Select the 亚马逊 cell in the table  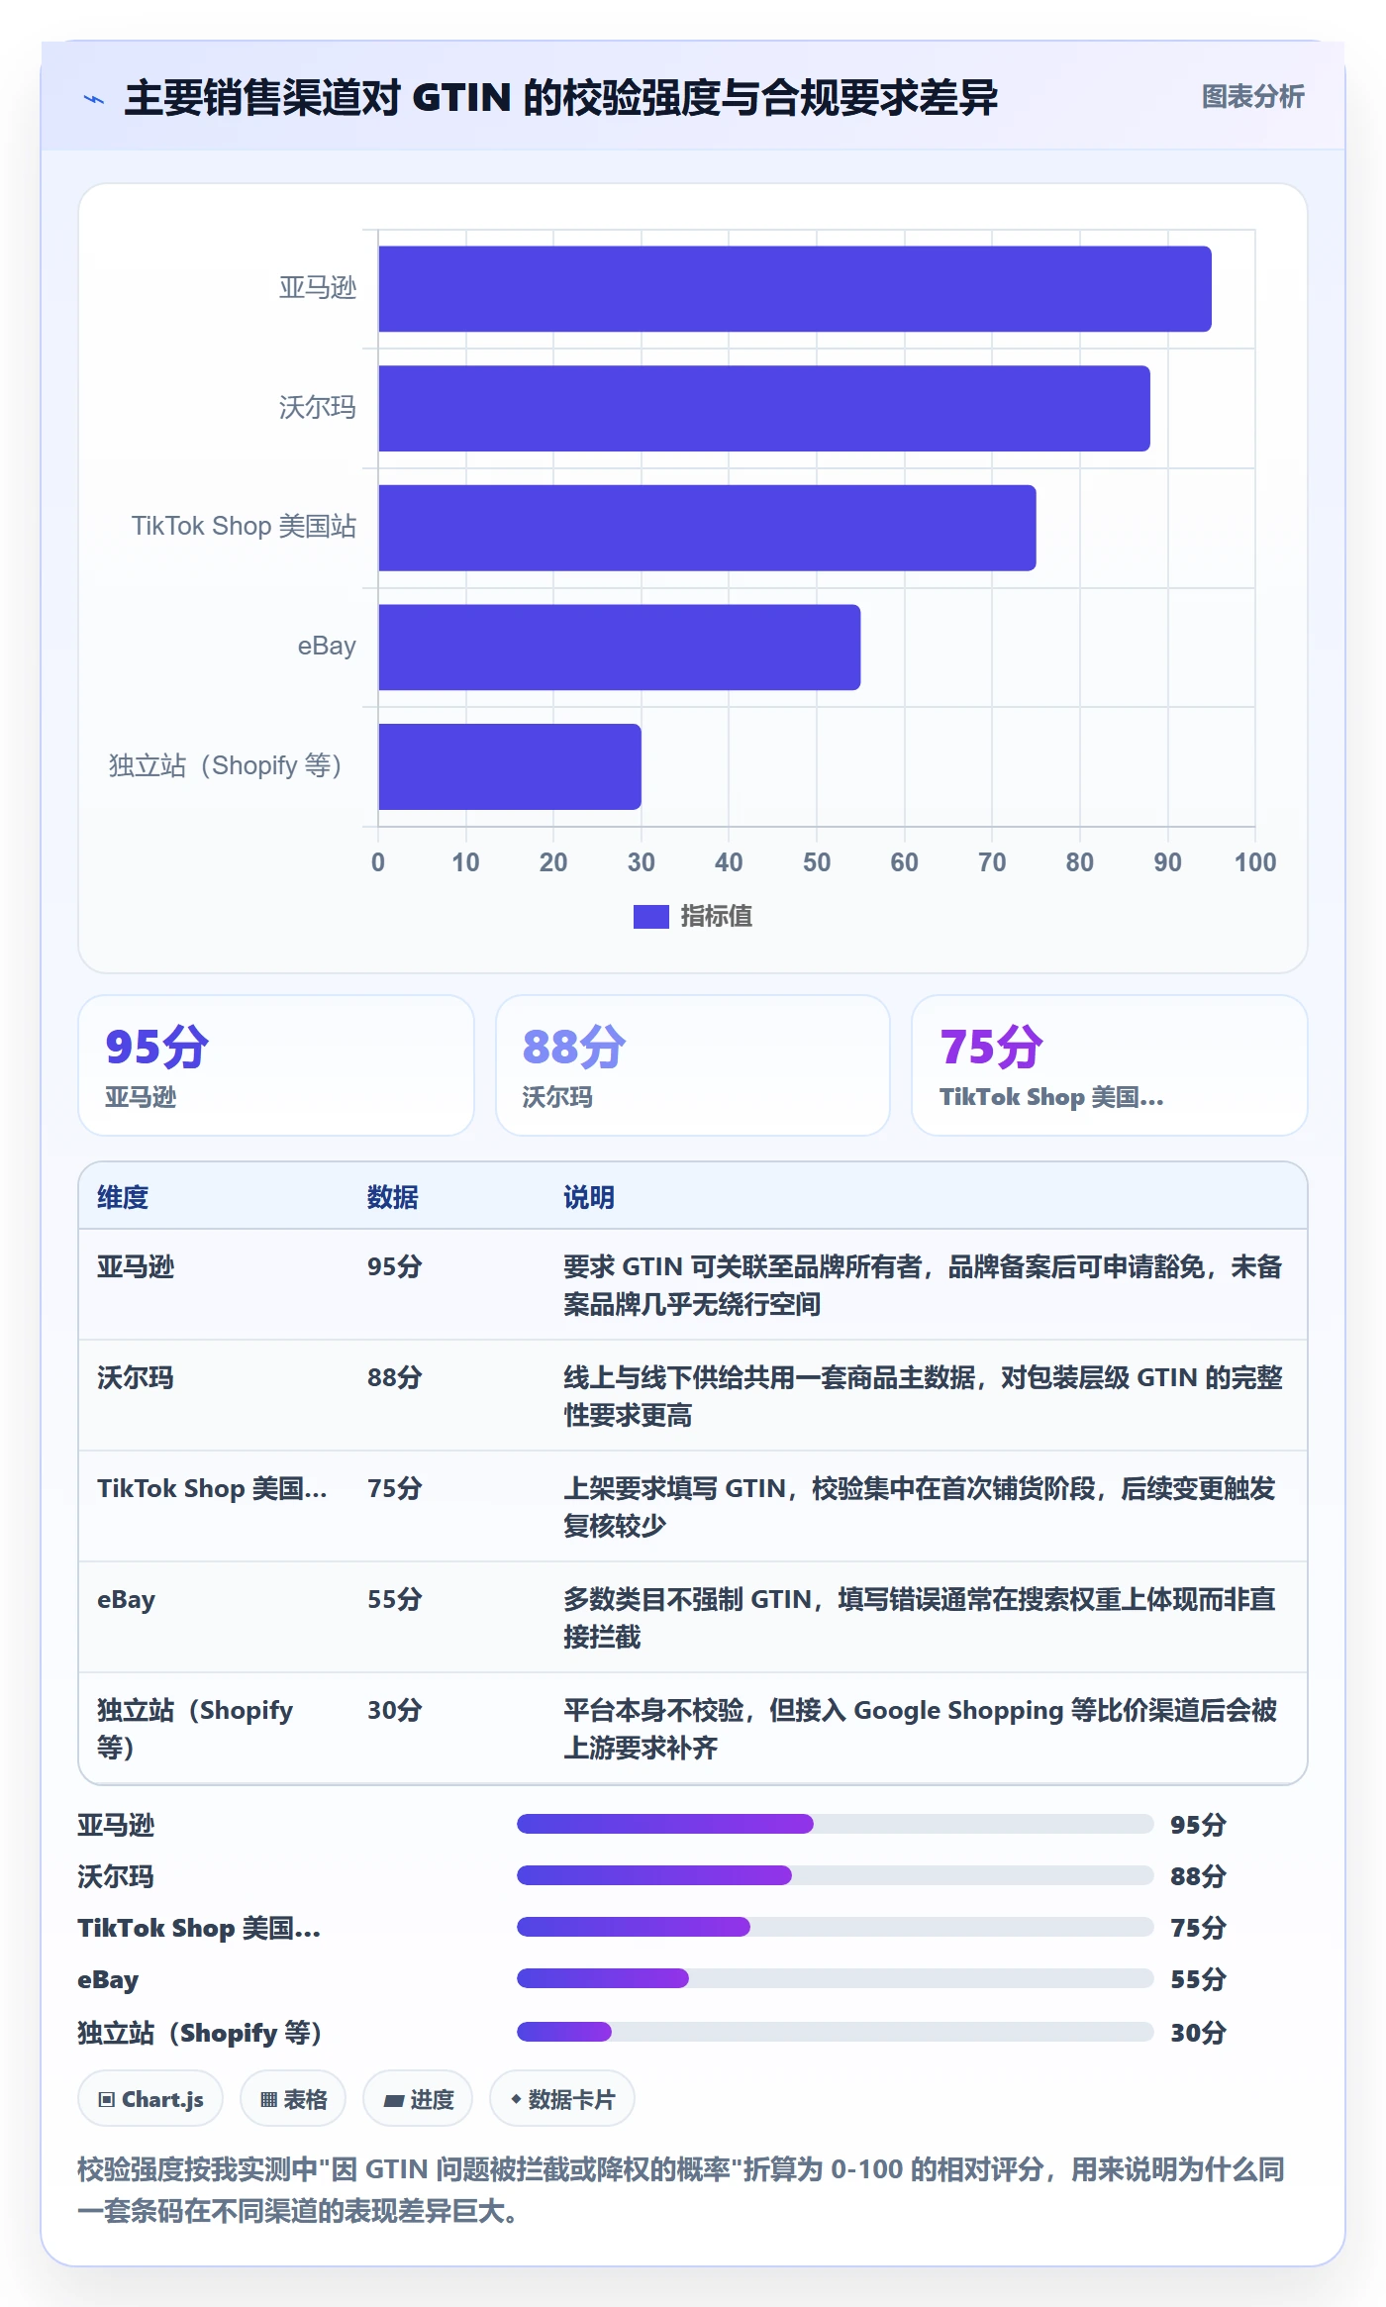136,1266
